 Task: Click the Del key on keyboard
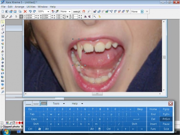[x=153, y=119]
